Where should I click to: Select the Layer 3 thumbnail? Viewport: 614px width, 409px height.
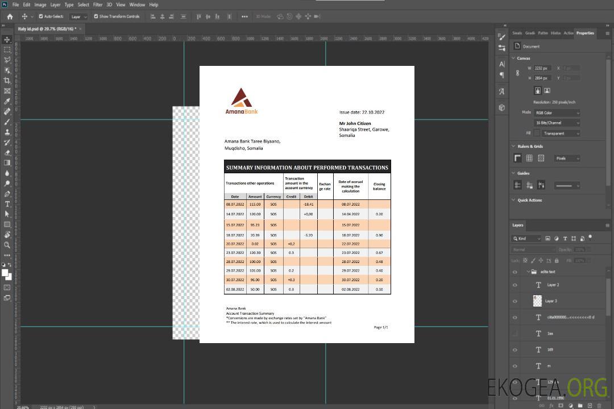click(x=537, y=301)
